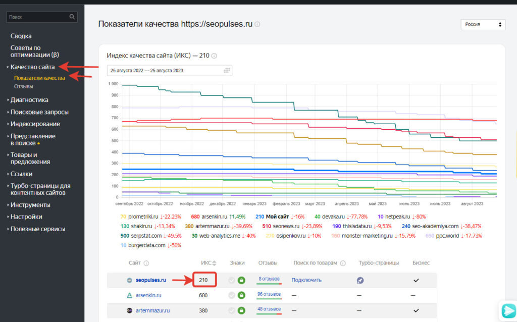Open the chat widget at bottom right corner
The width and height of the screenshot is (517, 322).
(508, 310)
